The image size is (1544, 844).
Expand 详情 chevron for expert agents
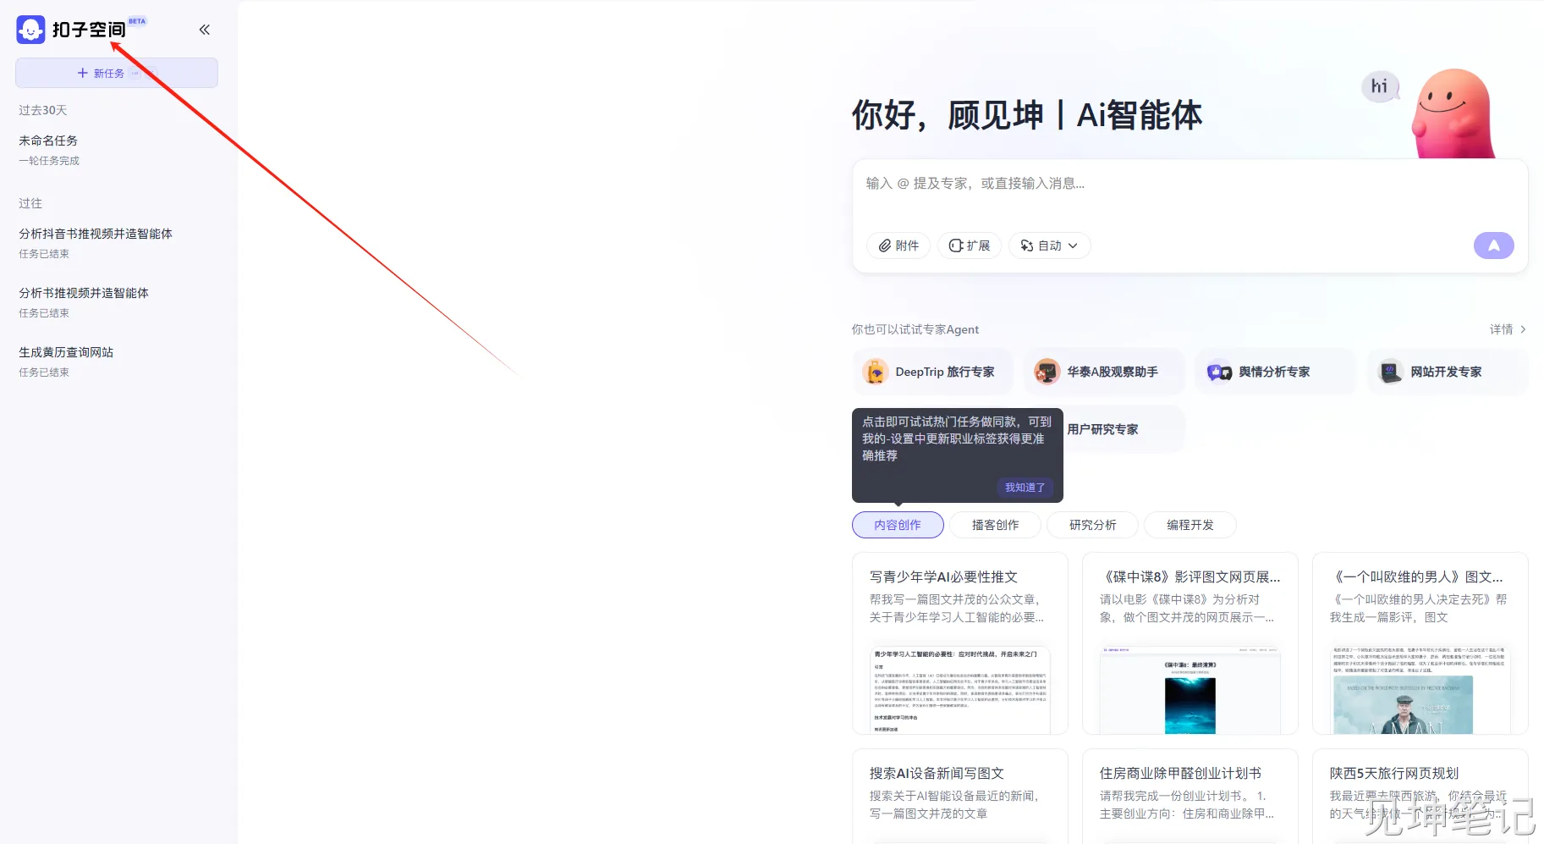1523,329
